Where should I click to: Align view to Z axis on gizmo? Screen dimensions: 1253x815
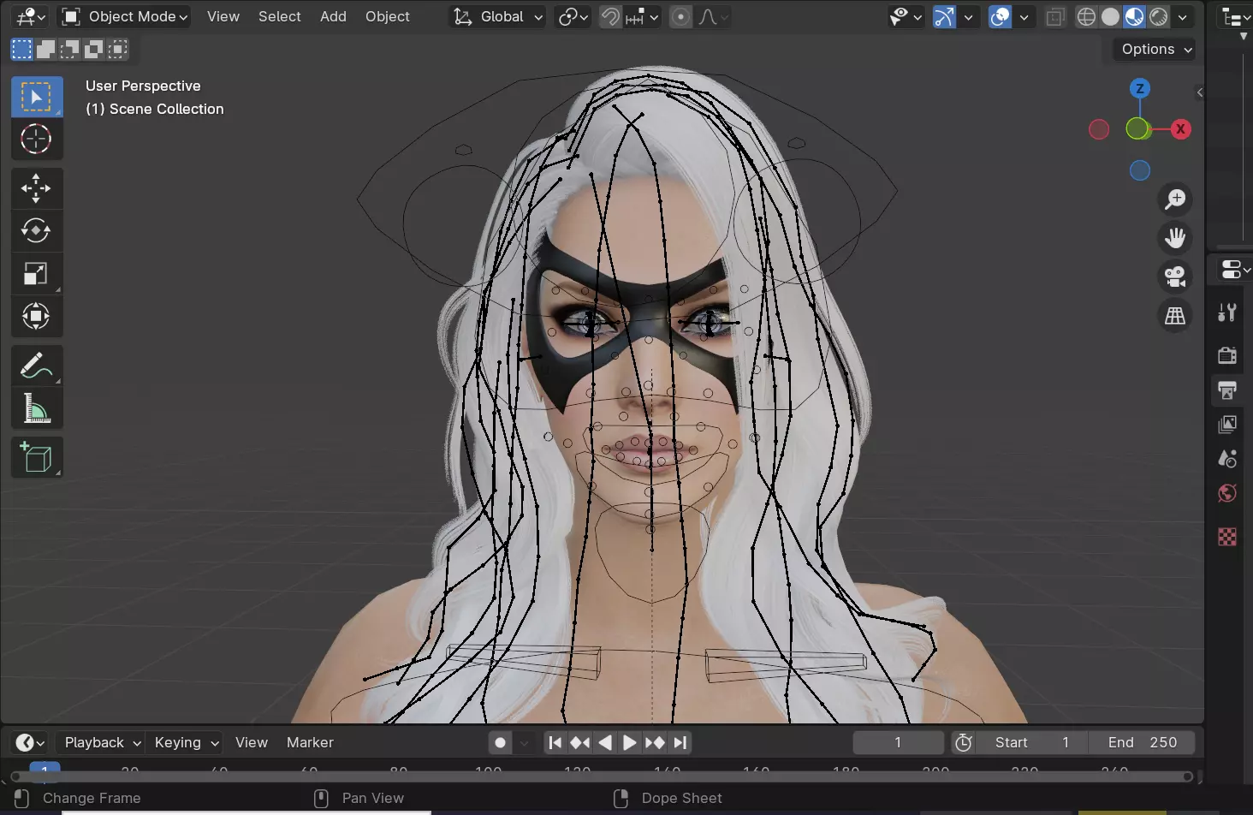click(x=1139, y=88)
